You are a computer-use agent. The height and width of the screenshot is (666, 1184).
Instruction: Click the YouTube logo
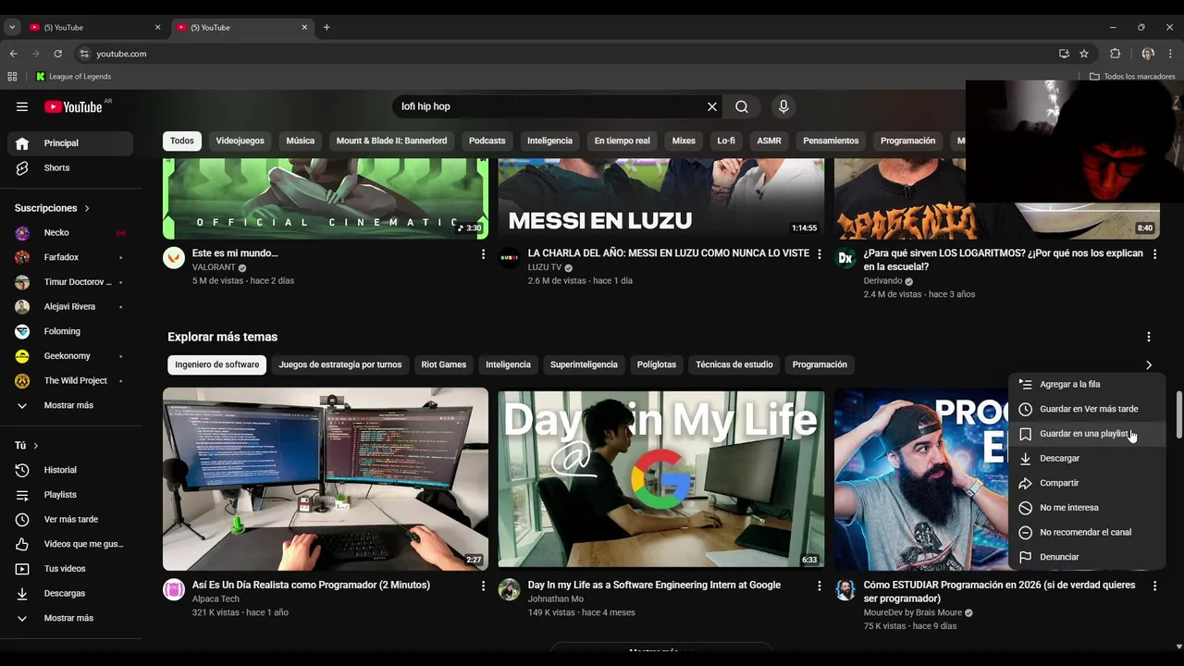[x=73, y=106]
